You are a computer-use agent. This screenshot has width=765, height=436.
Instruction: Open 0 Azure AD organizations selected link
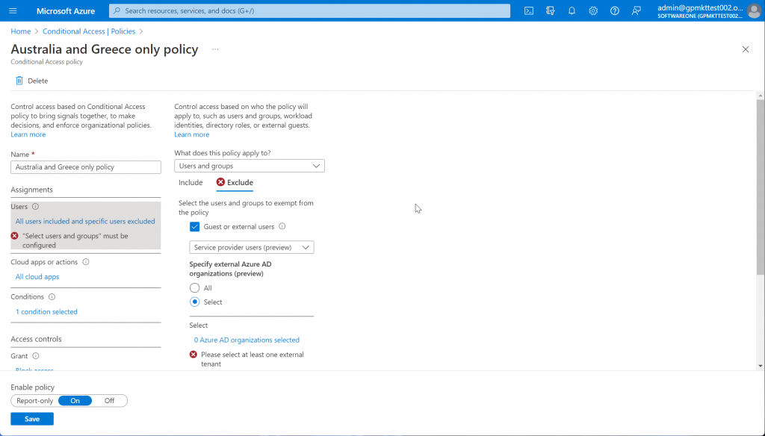[247, 340]
